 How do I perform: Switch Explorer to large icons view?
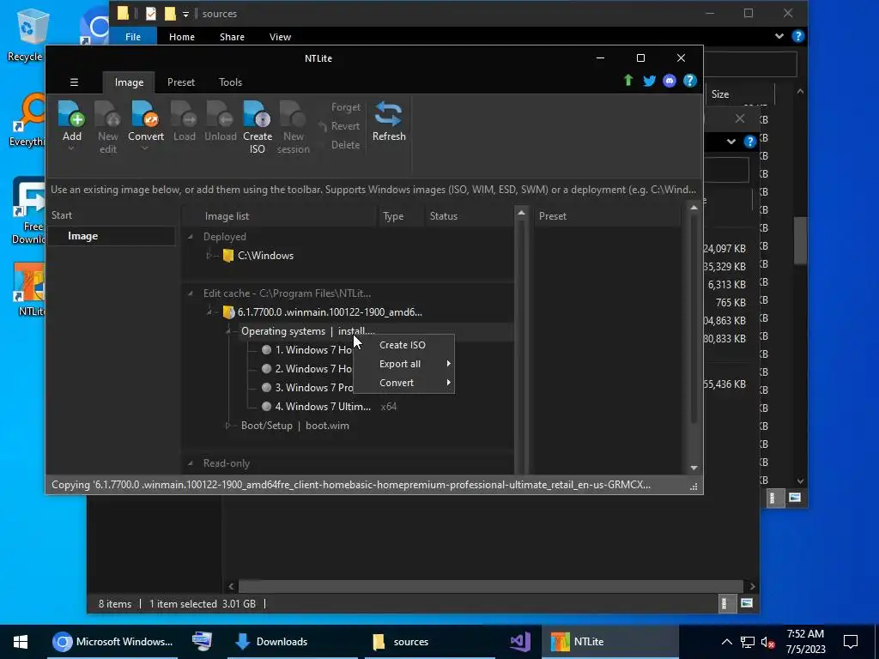[x=746, y=603]
